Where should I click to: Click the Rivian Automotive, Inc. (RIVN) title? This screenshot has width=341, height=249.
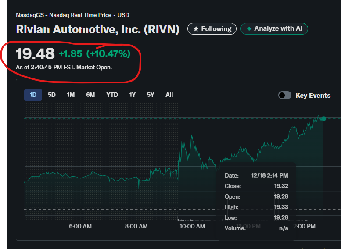[x=97, y=29]
